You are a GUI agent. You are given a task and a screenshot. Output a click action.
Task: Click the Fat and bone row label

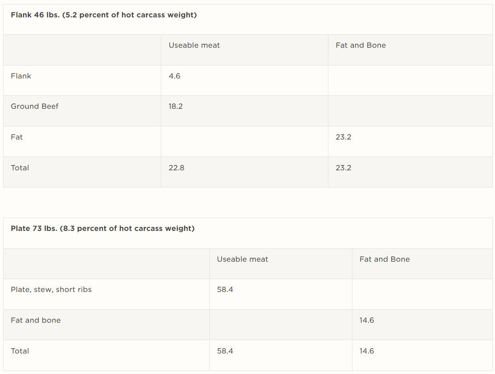pyautogui.click(x=36, y=321)
